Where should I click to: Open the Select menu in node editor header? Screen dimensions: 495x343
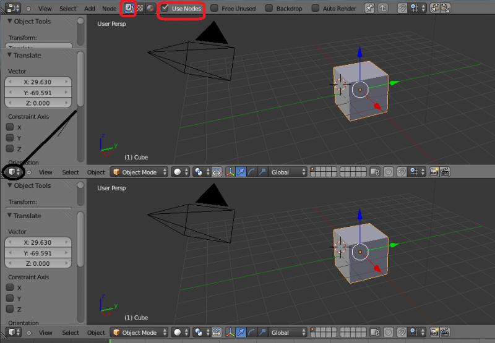tap(67, 9)
